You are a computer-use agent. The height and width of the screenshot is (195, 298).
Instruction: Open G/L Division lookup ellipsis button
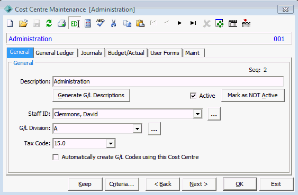click(x=154, y=128)
